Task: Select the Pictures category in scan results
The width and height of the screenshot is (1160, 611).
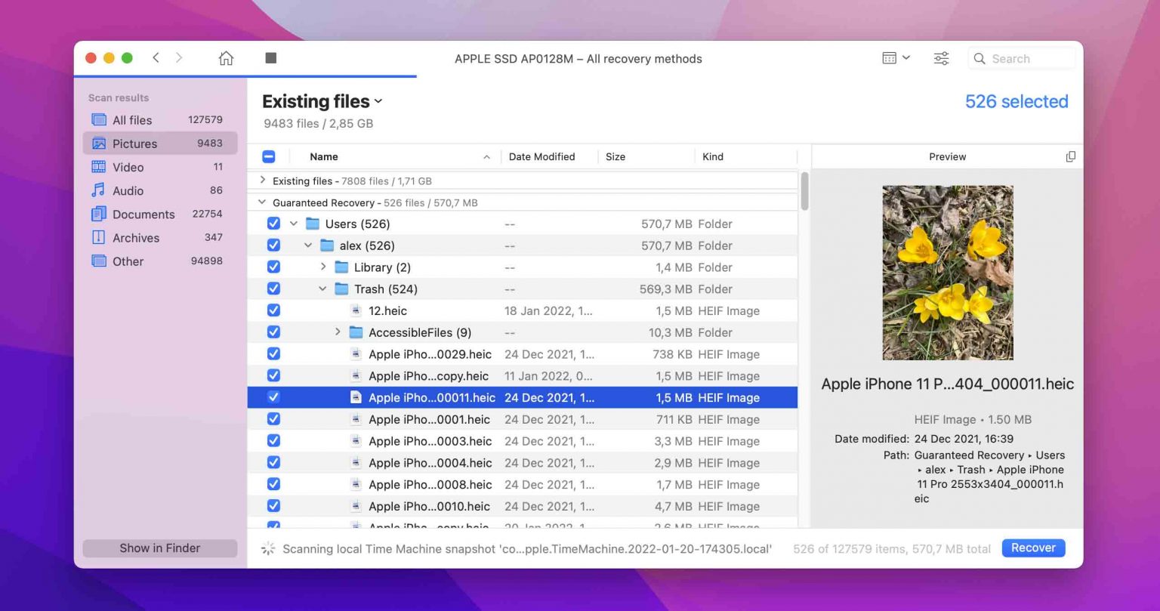Action: pos(134,143)
